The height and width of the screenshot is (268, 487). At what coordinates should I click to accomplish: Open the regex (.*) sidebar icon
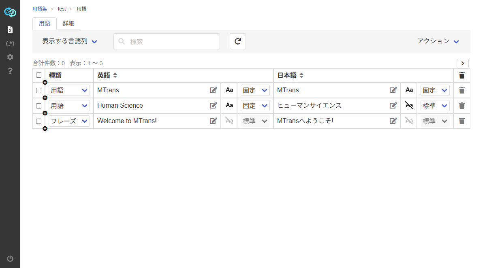(10, 43)
